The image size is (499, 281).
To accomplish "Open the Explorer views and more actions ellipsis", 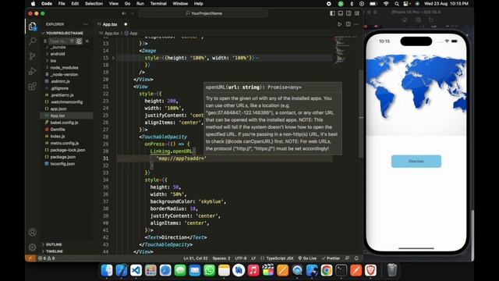I will pos(86,24).
